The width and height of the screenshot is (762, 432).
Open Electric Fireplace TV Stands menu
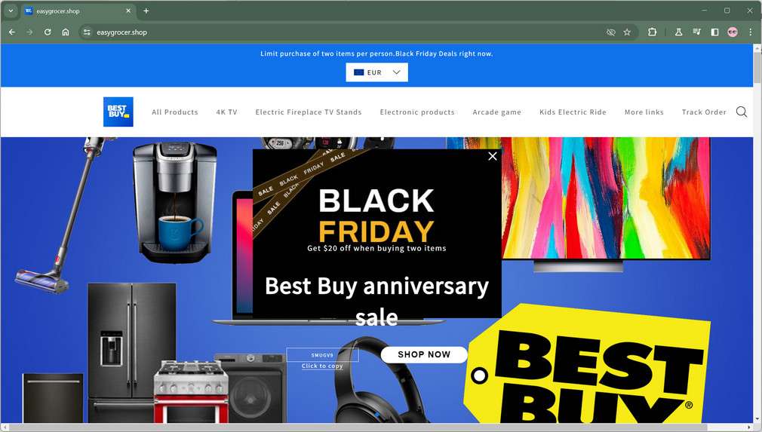coord(309,112)
